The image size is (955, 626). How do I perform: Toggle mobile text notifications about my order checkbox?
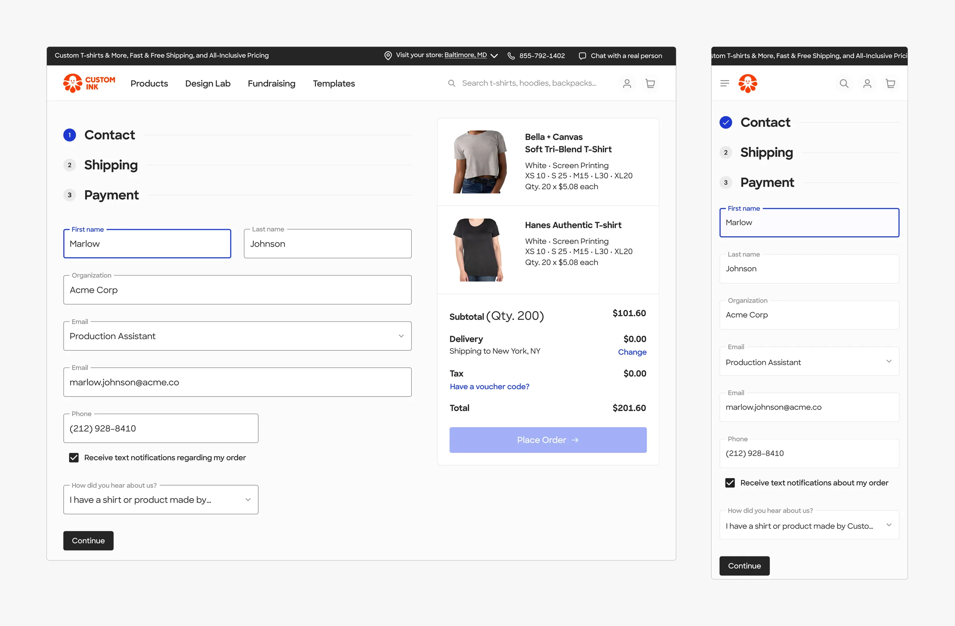730,483
